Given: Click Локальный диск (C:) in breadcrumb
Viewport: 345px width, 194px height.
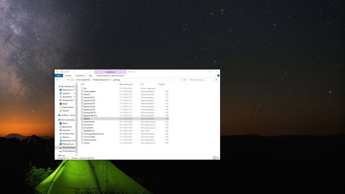Looking at the screenshot, I should tap(101, 80).
